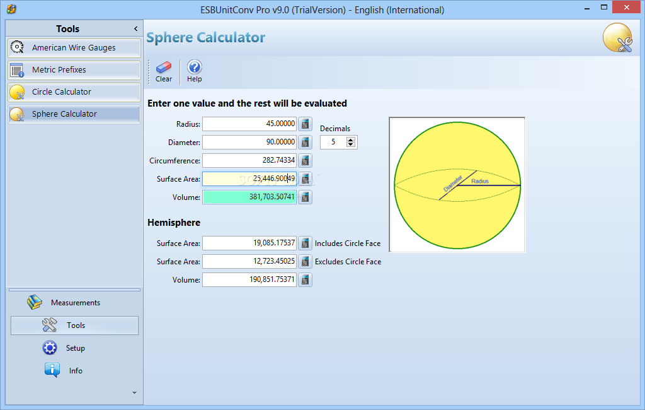Screen dimensions: 645x410
Task: Click the Sphere Calculator sidebar icon
Action: 17,115
